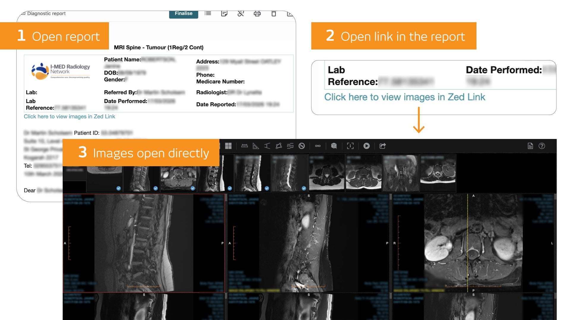Delete the report with the trash icon
Image resolution: width=570 pixels, height=320 pixels.
pos(274,14)
